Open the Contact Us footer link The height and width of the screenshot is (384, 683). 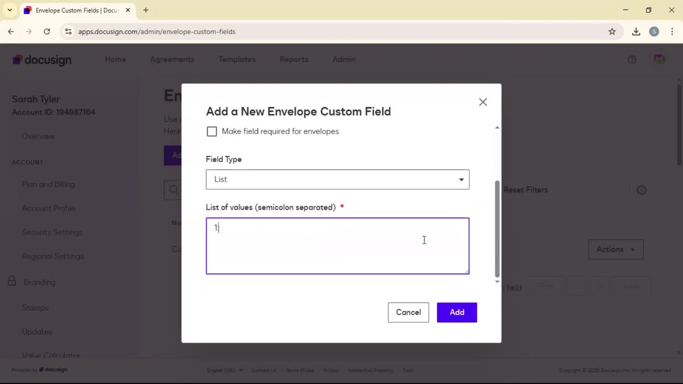pyautogui.click(x=264, y=370)
